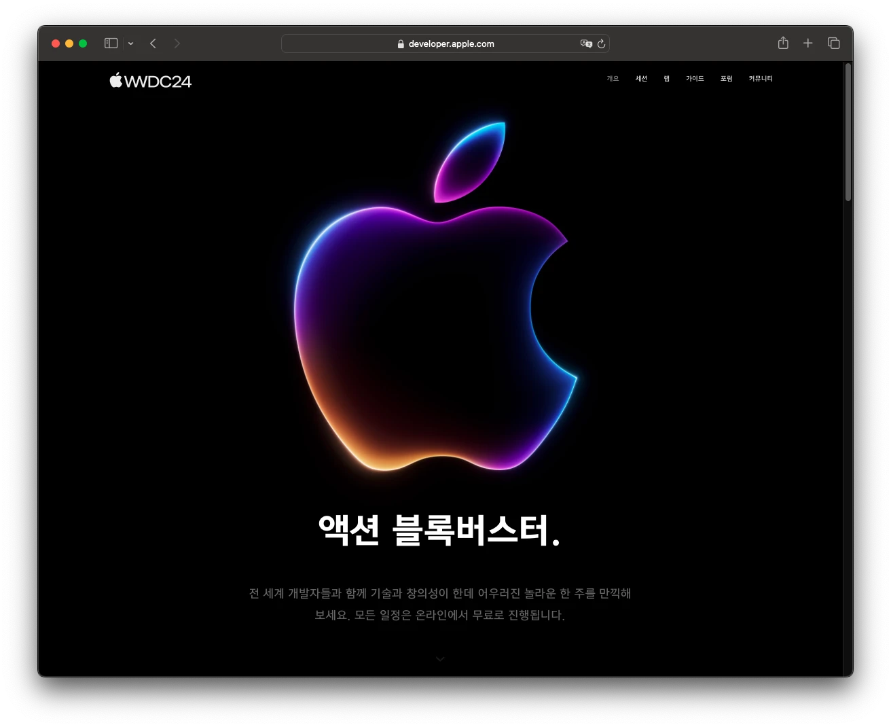This screenshot has height=727, width=891.
Task: Toggle the Safari sidebar
Action: coord(111,43)
